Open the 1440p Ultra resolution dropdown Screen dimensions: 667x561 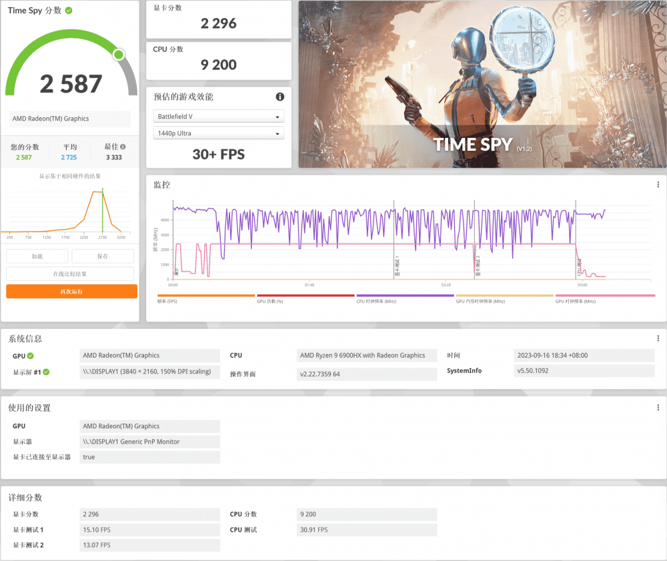pyautogui.click(x=218, y=133)
